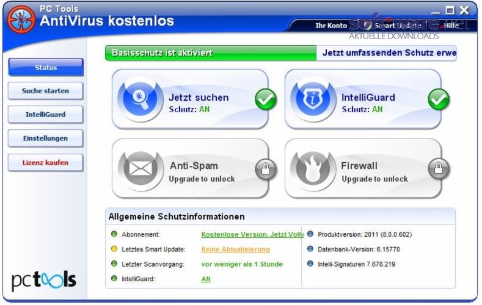Click the padlock icon on Anti-Spam

point(266,169)
